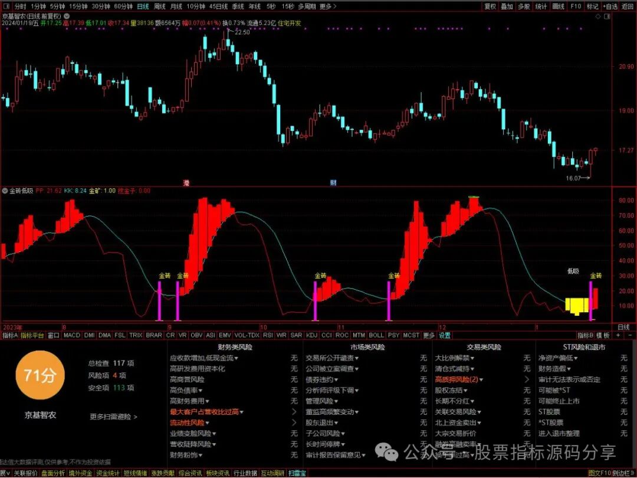
Task: Click the last 金砖 signal label
Action: pos(596,276)
